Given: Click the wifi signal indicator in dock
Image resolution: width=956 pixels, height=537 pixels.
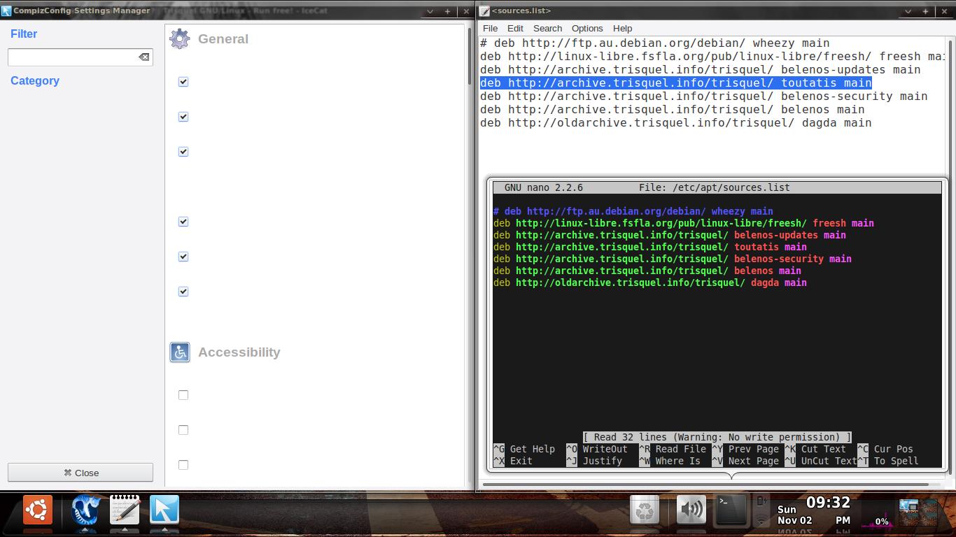Looking at the screenshot, I should coord(761,520).
